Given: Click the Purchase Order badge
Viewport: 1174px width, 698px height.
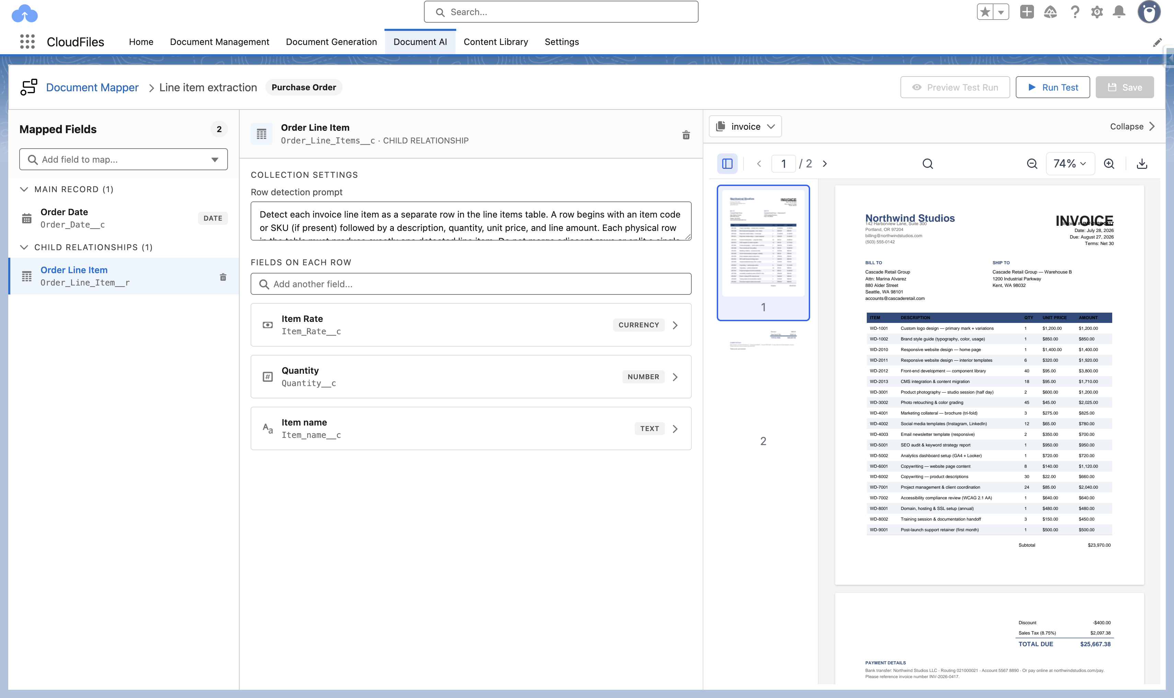Looking at the screenshot, I should [x=304, y=88].
